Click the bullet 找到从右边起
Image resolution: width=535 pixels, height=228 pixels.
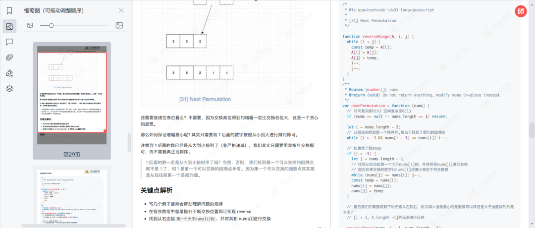coord(210,219)
